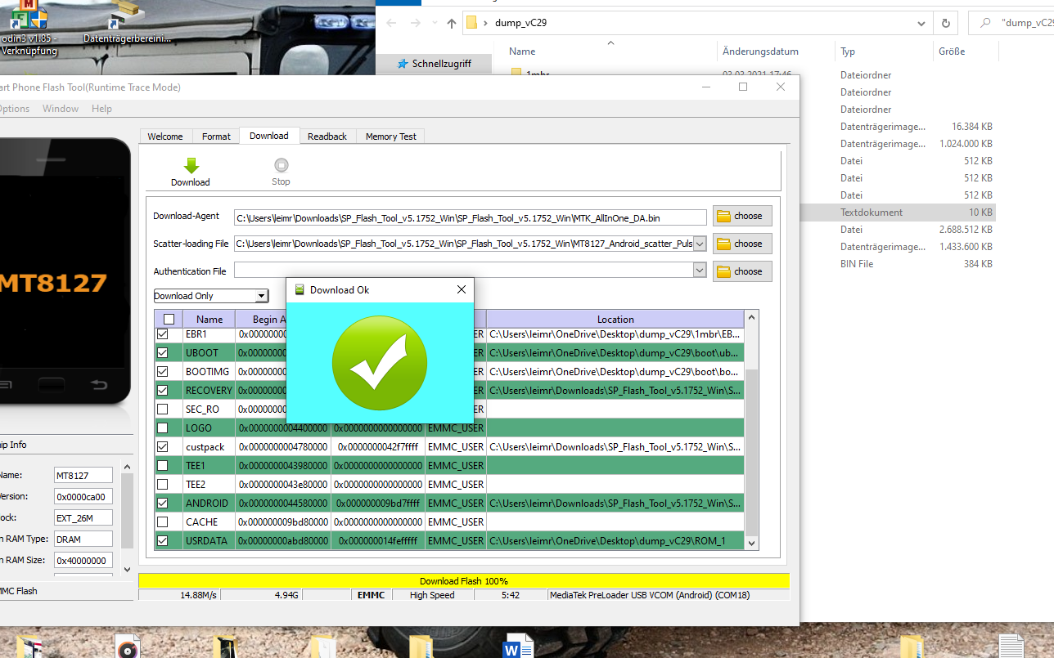Toggle the select-all checkbox in table header

pos(169,320)
